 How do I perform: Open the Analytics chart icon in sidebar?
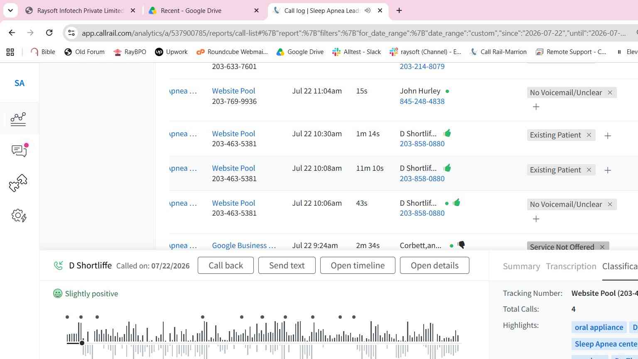(18, 119)
